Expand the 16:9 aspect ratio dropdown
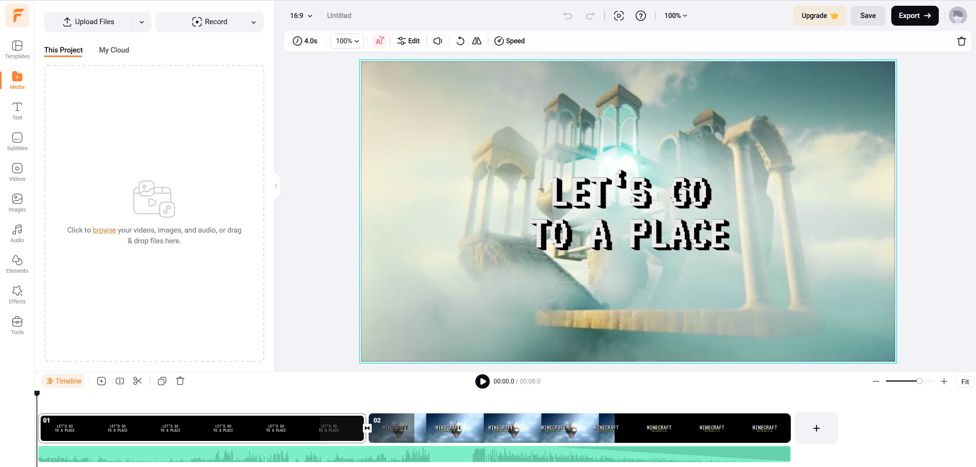Image resolution: width=976 pixels, height=467 pixels. click(x=301, y=16)
